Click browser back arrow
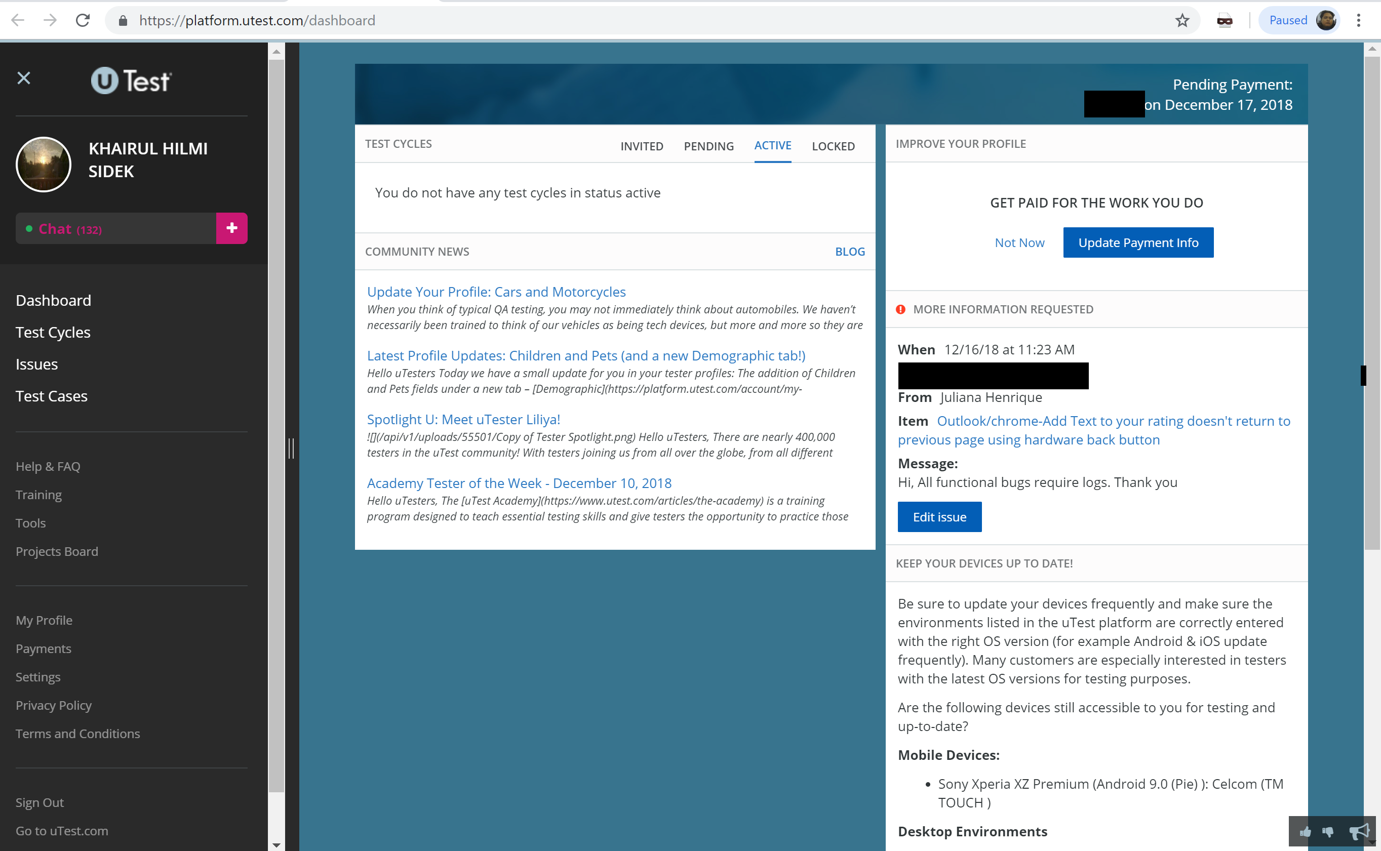Viewport: 1381px width, 851px height. pyautogui.click(x=17, y=20)
